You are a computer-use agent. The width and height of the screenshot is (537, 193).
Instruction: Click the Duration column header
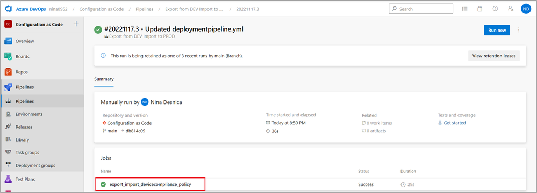(408, 171)
